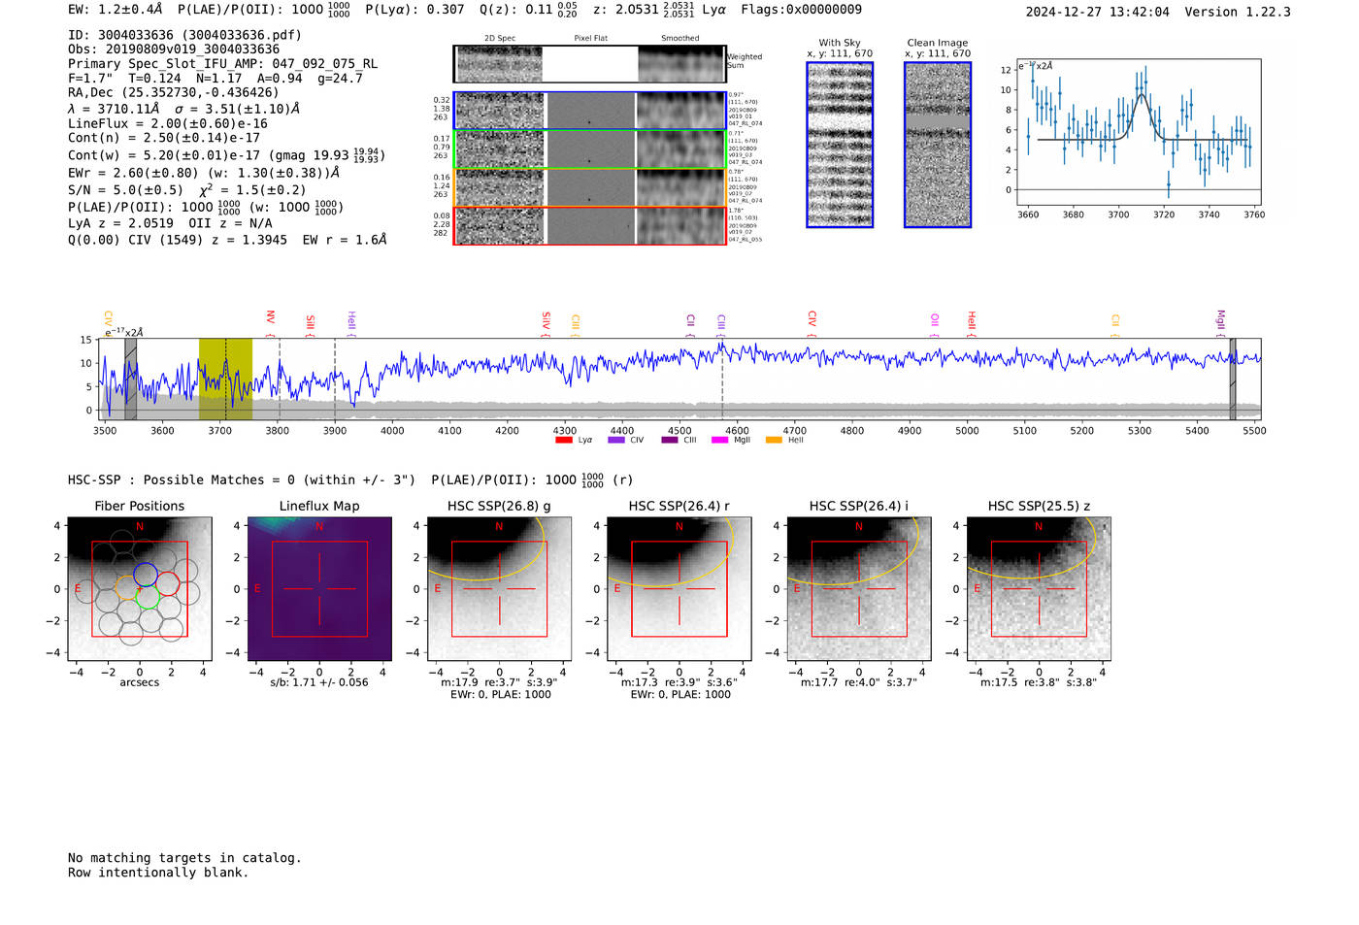Click the gray shaded band near 3540 Å

(x=130, y=379)
